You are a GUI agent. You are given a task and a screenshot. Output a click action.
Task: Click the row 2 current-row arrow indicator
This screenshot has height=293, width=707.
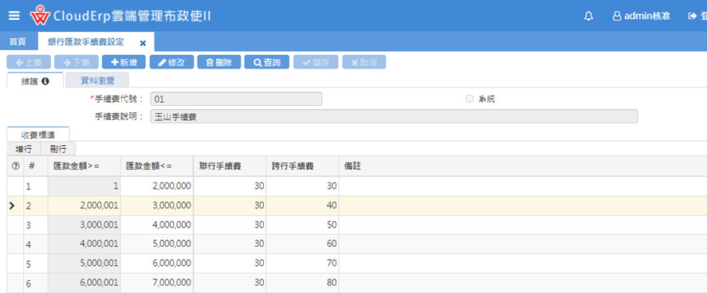(x=12, y=206)
